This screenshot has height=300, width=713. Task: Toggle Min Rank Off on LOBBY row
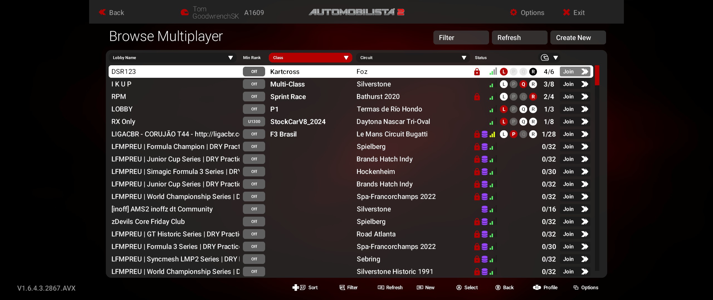coord(254,109)
